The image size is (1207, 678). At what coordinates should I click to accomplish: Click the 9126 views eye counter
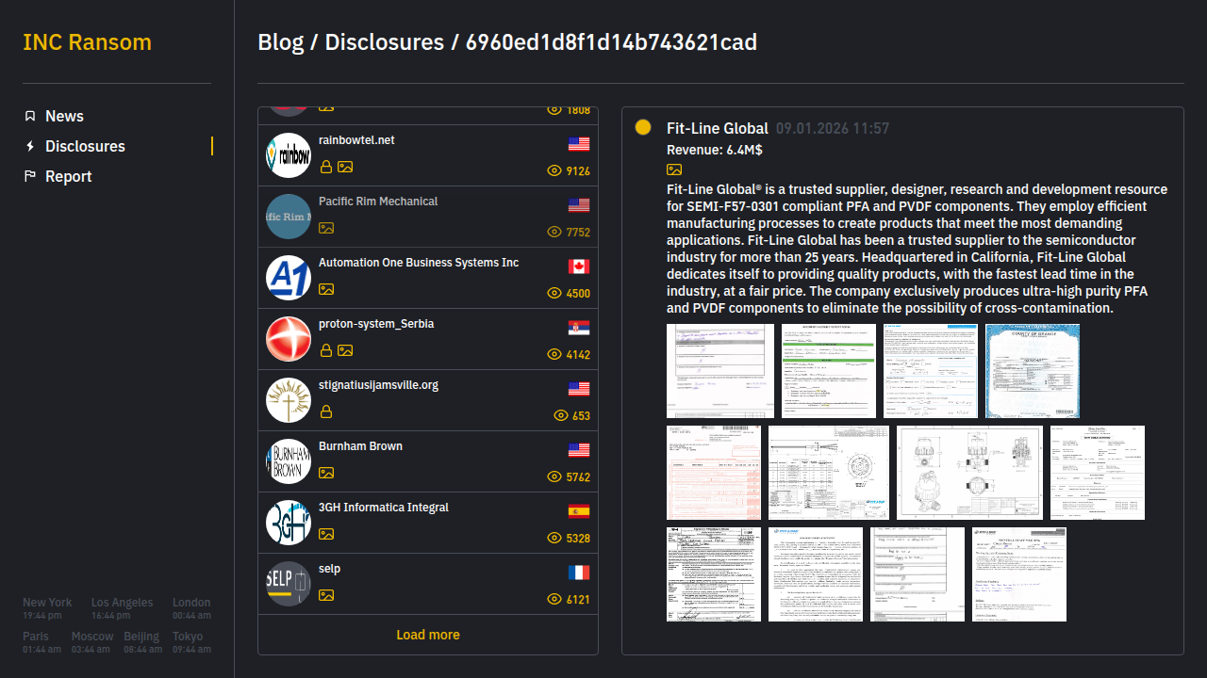[569, 171]
